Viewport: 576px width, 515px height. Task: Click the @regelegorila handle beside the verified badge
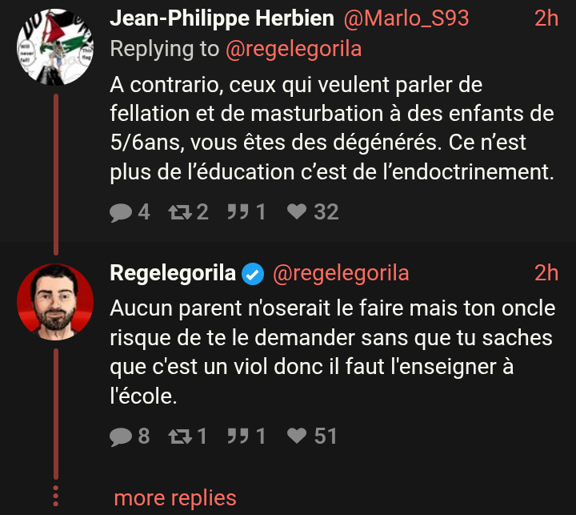pyautogui.click(x=341, y=274)
